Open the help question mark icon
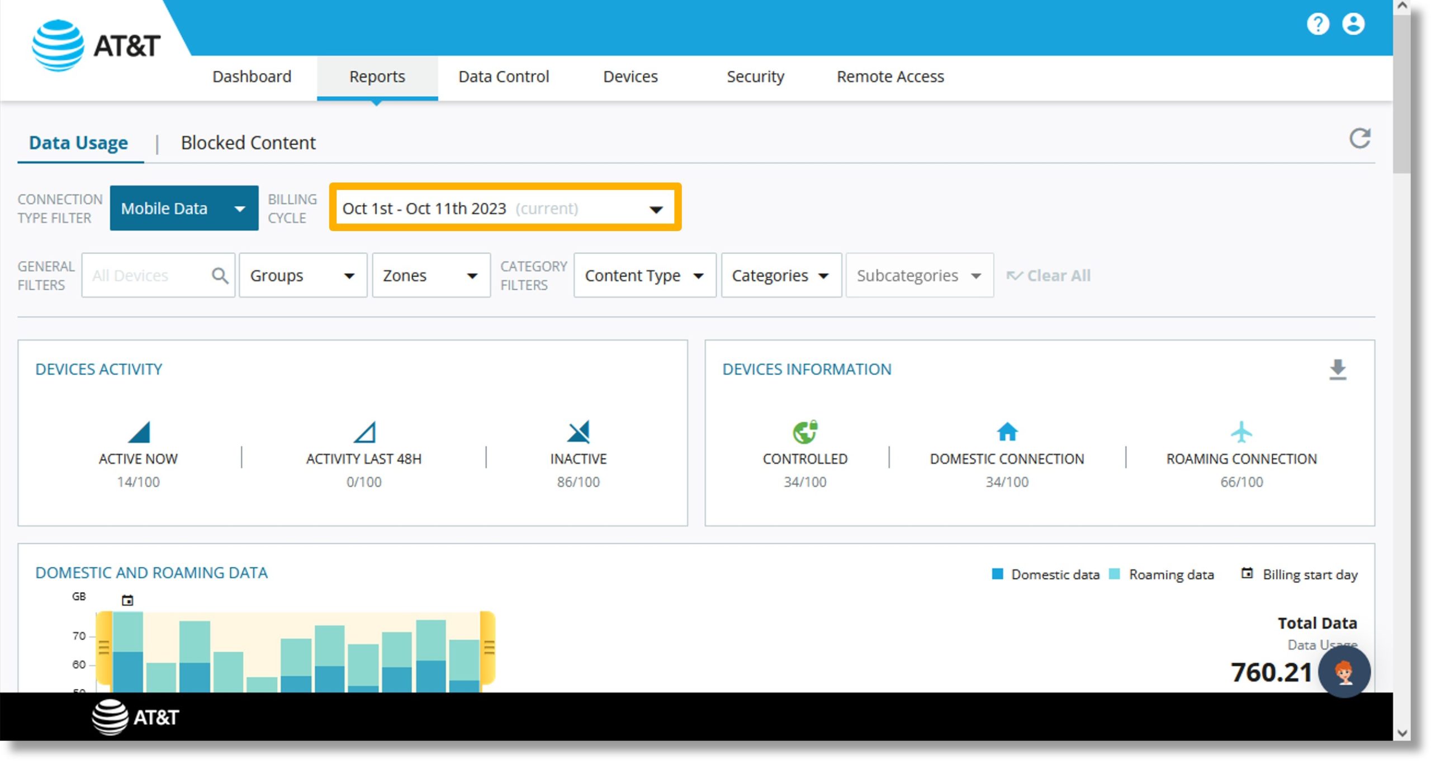 click(x=1318, y=24)
